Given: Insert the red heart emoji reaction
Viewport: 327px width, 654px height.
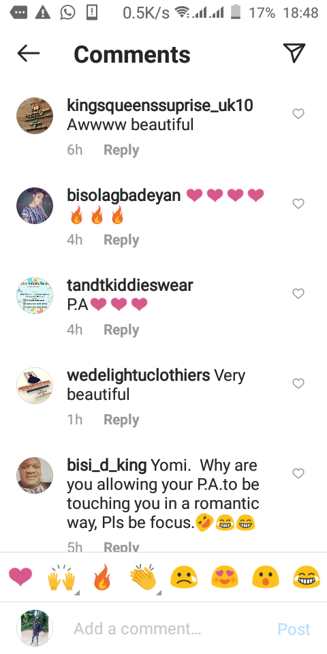Looking at the screenshot, I should (x=20, y=577).
